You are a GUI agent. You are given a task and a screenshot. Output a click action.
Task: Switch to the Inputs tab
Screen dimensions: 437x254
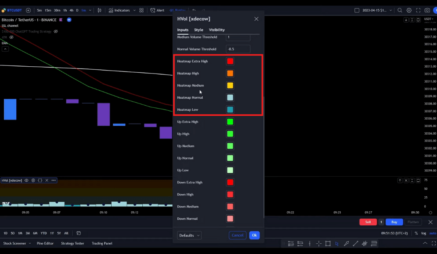[183, 30]
